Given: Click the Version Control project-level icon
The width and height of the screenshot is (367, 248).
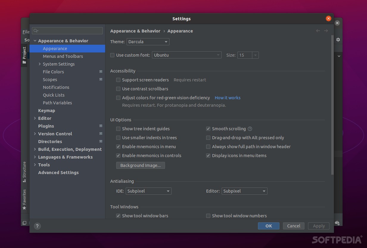Looking at the screenshot, I should pos(101,134).
